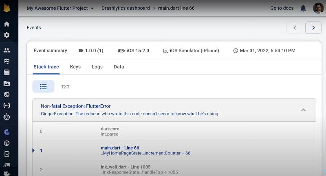This screenshot has width=326, height=176.
Task: Open Performance gauge icon
Action: (x=7, y=143)
